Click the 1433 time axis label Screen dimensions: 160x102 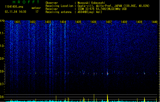click(48, 22)
